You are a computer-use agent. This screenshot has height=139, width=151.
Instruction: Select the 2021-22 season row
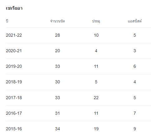click(78, 35)
